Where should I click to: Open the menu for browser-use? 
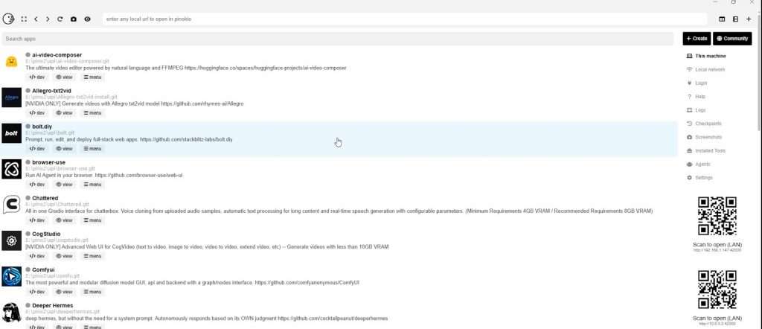pos(92,184)
